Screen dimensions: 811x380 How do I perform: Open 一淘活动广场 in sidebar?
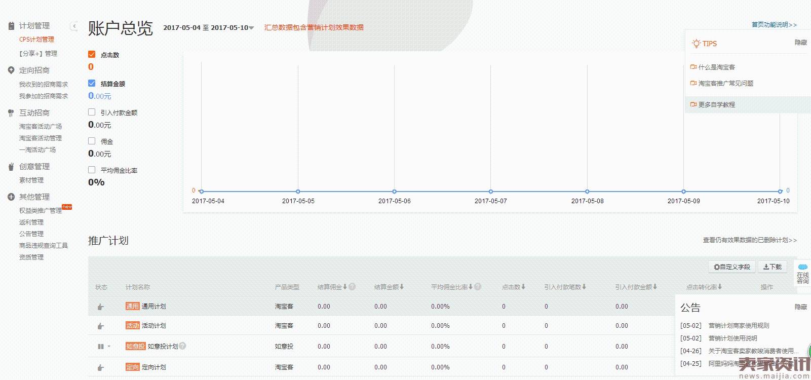click(37, 150)
